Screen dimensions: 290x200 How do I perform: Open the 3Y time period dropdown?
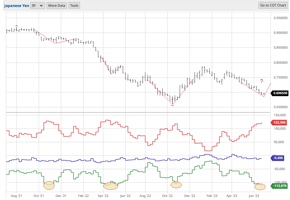[37, 5]
